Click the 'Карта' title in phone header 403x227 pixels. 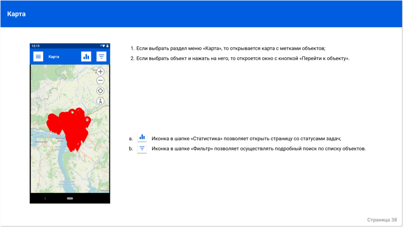tap(54, 57)
